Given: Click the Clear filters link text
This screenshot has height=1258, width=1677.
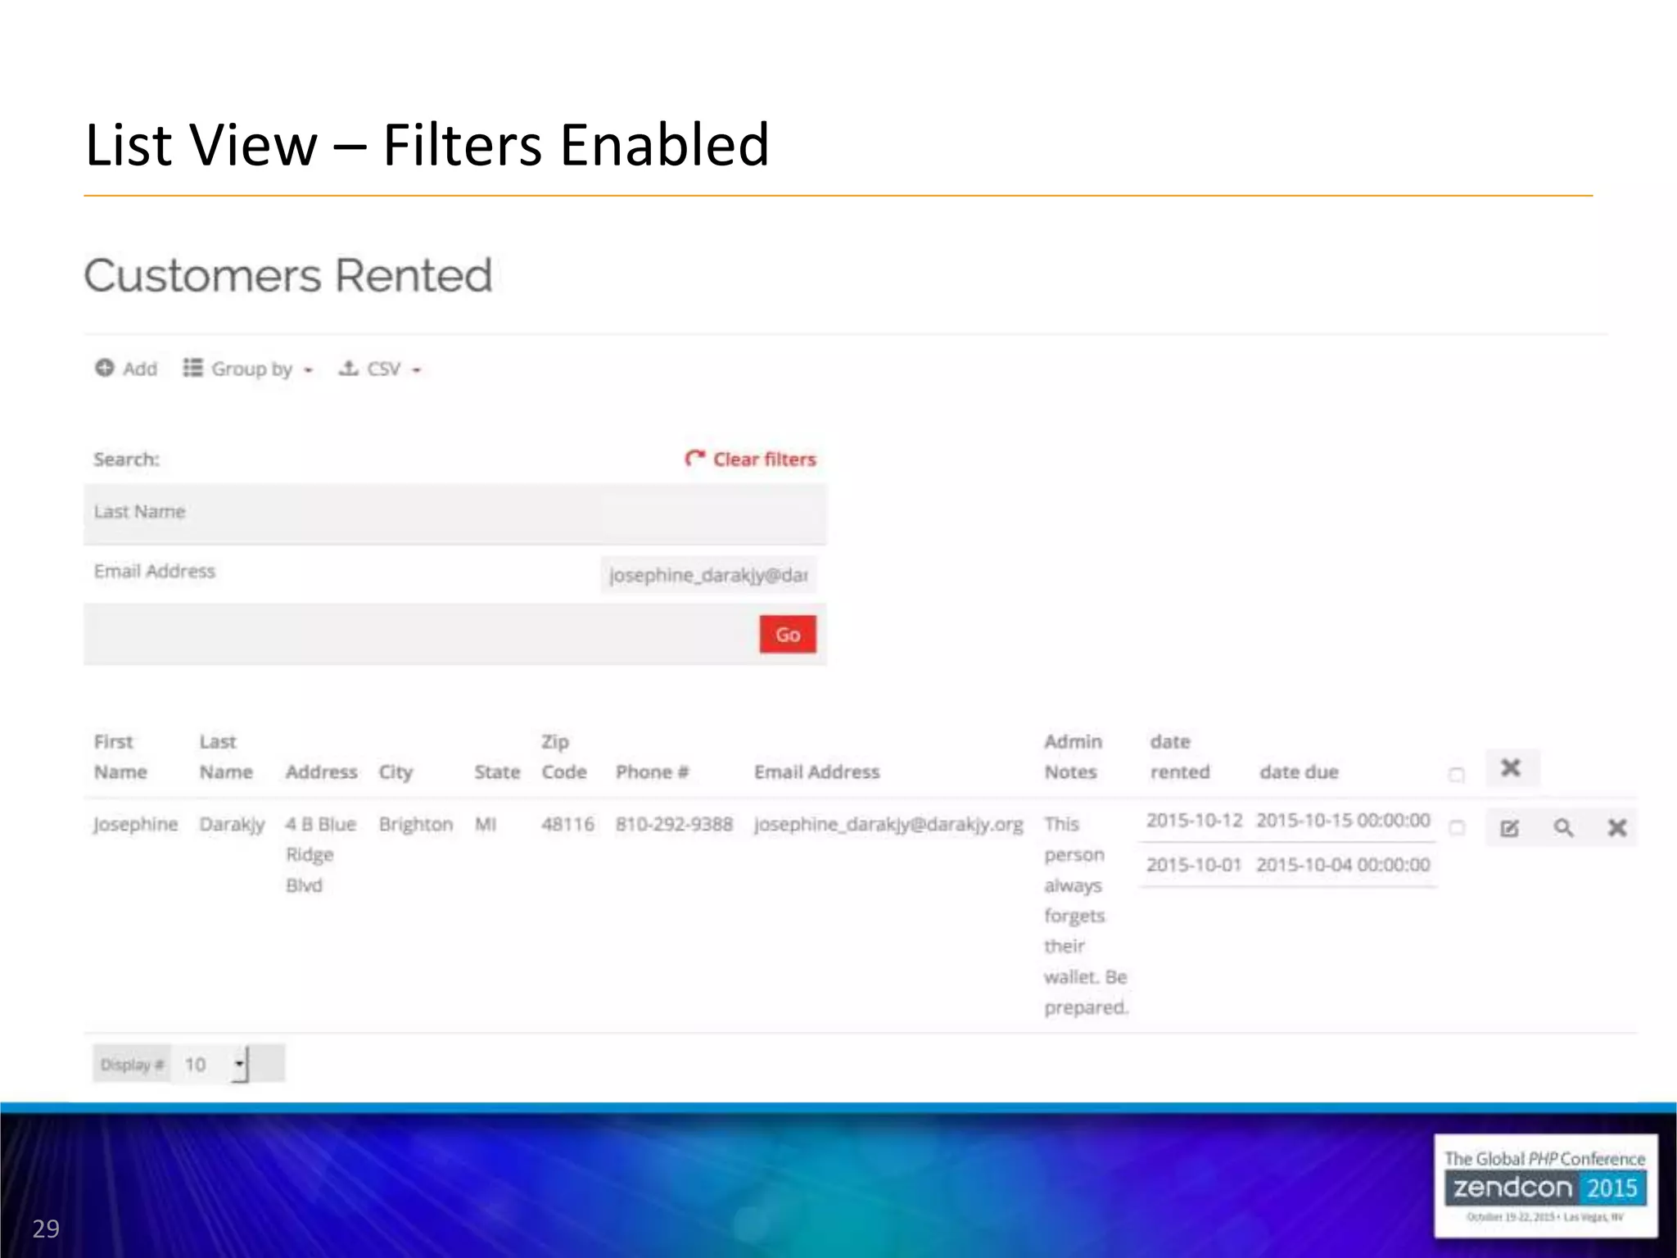Looking at the screenshot, I should [764, 459].
